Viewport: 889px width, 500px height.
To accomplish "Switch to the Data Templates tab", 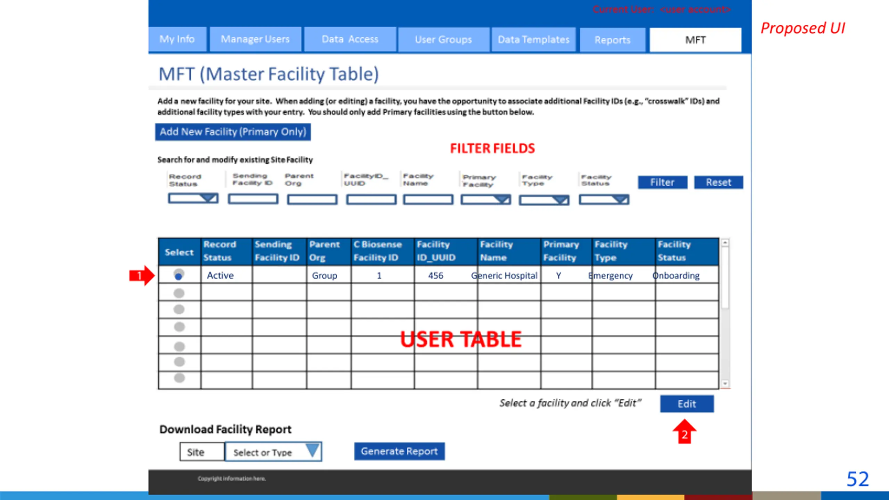I will (533, 40).
